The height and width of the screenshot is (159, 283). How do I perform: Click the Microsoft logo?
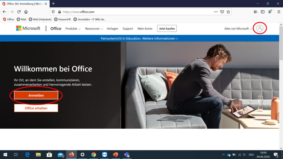pyautogui.click(x=28, y=28)
